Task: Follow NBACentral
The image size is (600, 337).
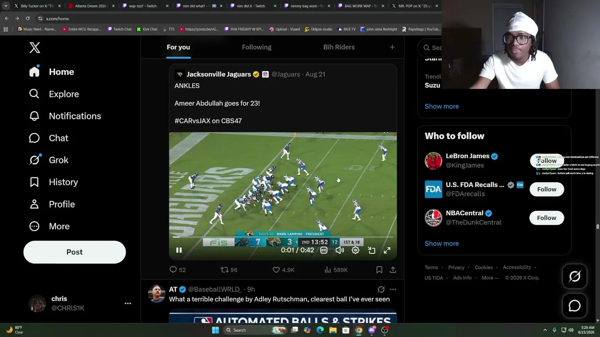Action: [x=547, y=218]
